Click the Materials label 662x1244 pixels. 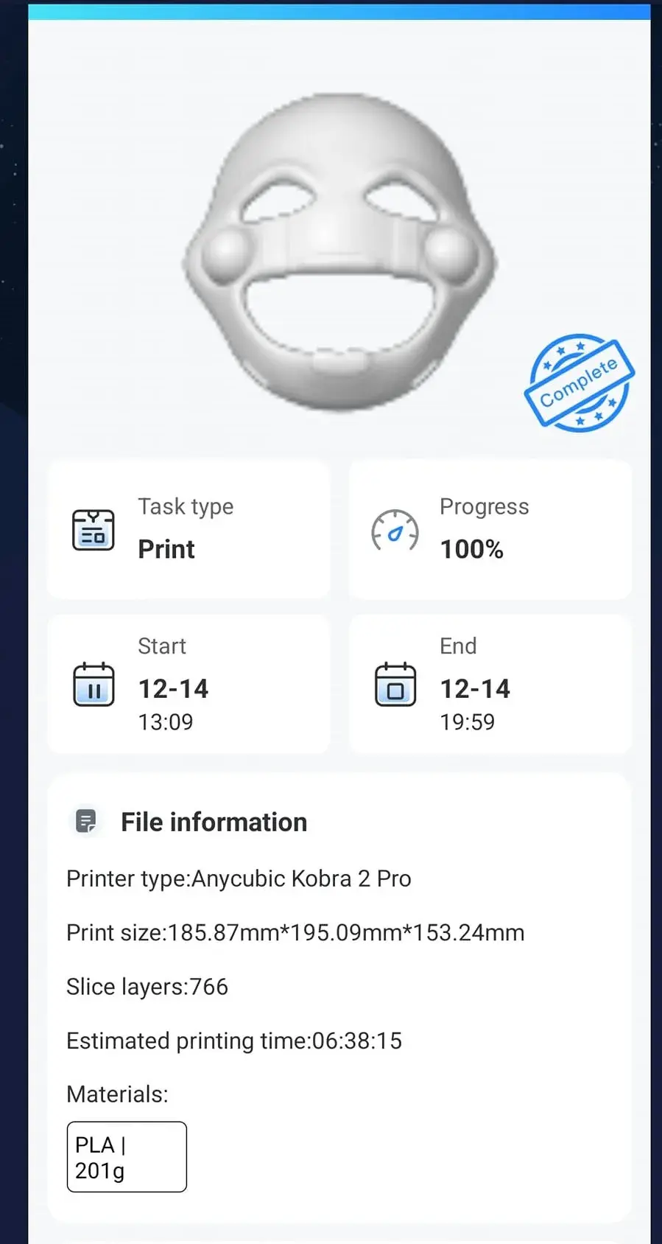(x=117, y=1094)
